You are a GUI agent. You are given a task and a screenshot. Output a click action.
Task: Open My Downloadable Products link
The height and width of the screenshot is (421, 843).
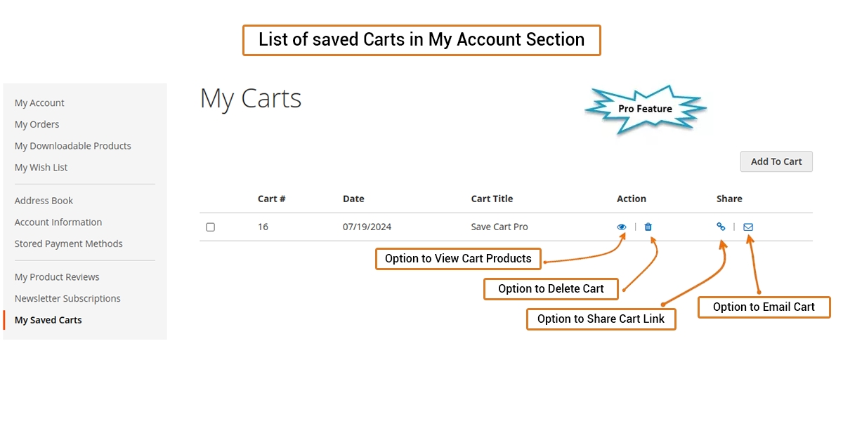[73, 146]
